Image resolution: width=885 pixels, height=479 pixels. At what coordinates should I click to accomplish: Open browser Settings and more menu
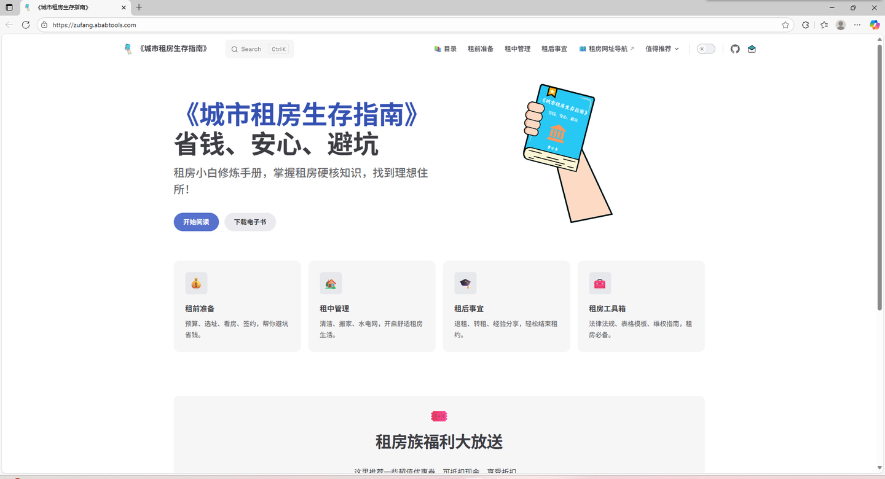pyautogui.click(x=857, y=25)
